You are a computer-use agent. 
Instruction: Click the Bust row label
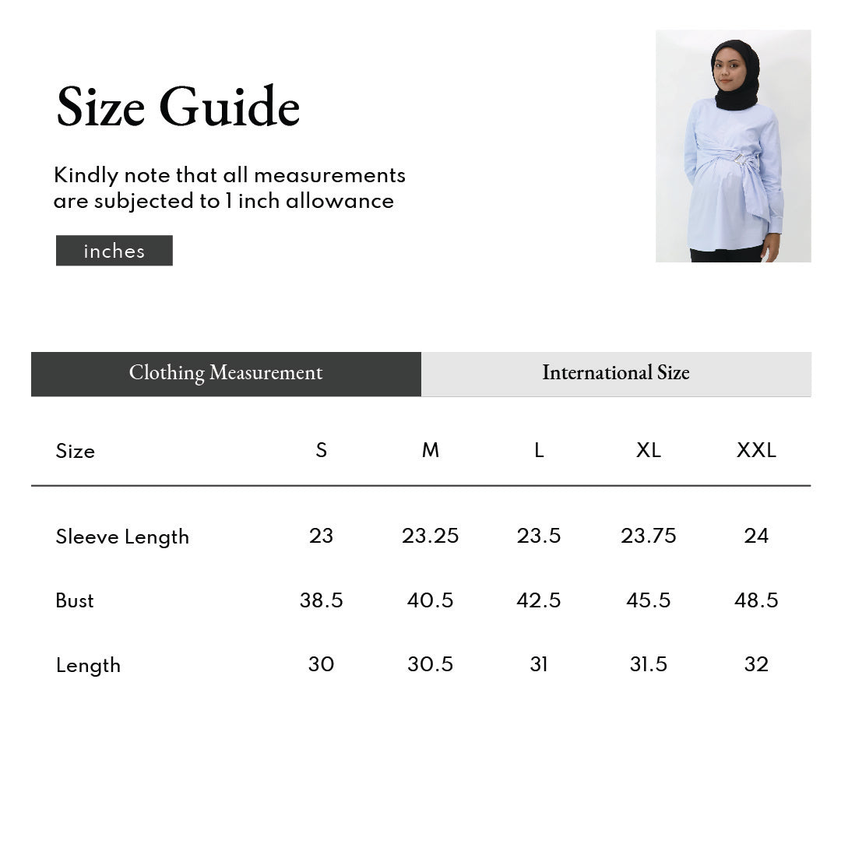(x=75, y=600)
